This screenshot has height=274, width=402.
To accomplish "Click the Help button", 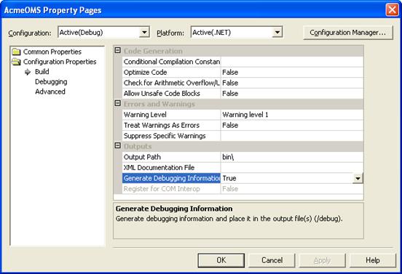I will coord(373,260).
